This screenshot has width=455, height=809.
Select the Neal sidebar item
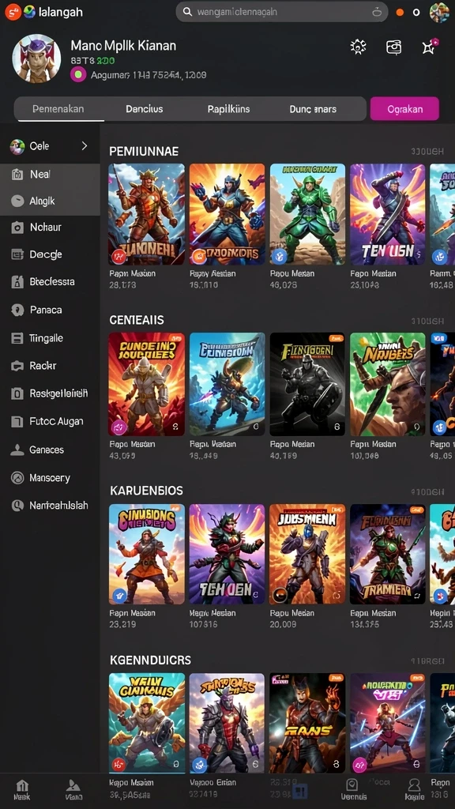tap(50, 175)
